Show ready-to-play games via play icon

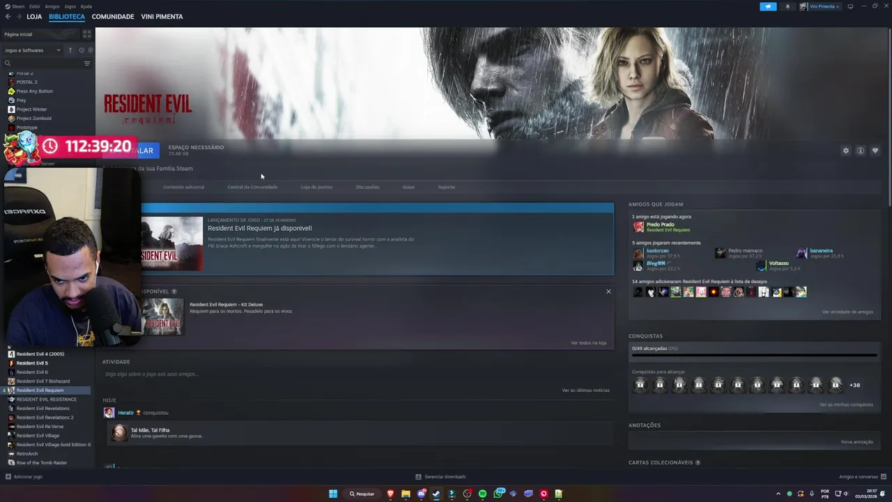[x=90, y=50]
